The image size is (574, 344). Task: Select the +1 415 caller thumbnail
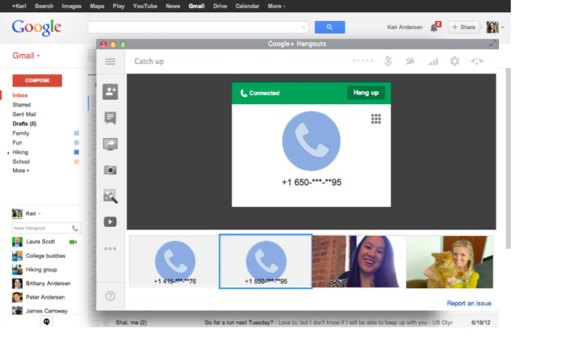click(x=174, y=262)
